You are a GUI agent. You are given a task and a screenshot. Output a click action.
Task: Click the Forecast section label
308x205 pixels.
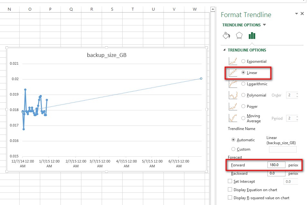click(x=235, y=157)
